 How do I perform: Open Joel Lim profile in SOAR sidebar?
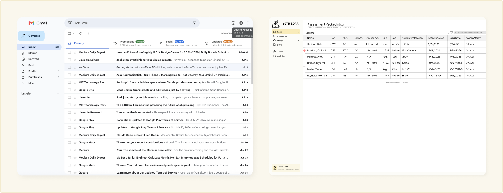[286, 168]
